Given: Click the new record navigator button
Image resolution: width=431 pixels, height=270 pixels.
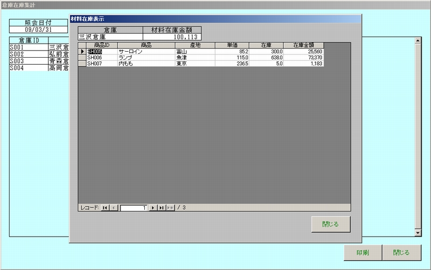Looking at the screenshot, I should [x=171, y=207].
